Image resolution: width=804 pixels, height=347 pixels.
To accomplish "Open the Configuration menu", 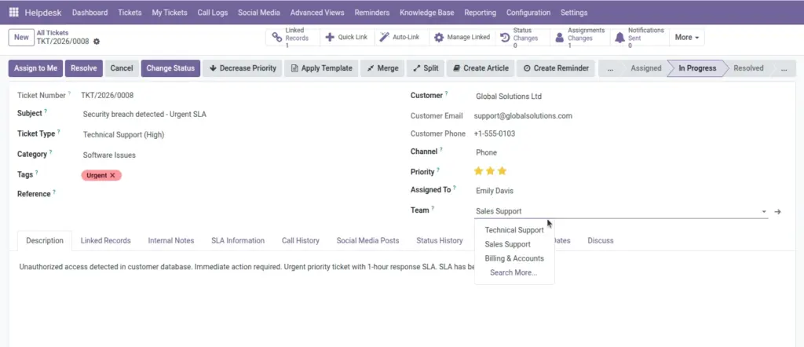I will coord(528,13).
